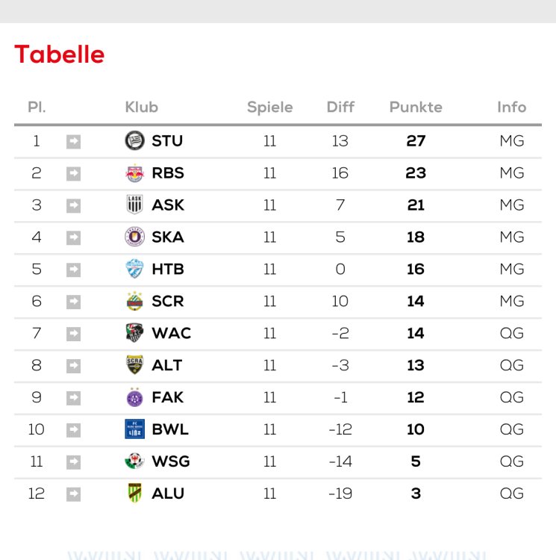Click the BWL blue square logo
Viewport: 556px width, 560px height.
click(134, 429)
